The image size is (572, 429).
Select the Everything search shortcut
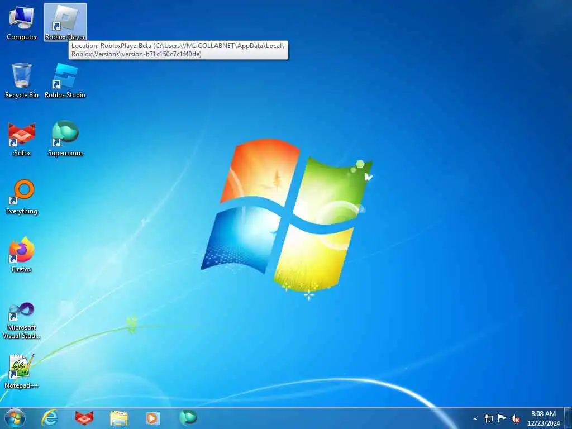[x=22, y=197]
